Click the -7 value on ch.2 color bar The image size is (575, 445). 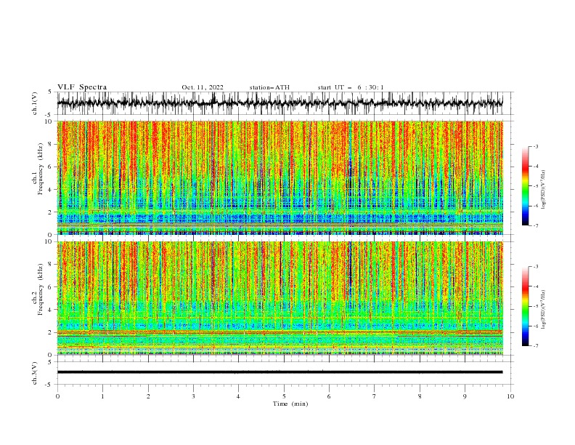coord(536,346)
